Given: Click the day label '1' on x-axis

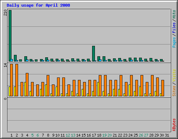Looking at the screenshot, I should [11, 135].
